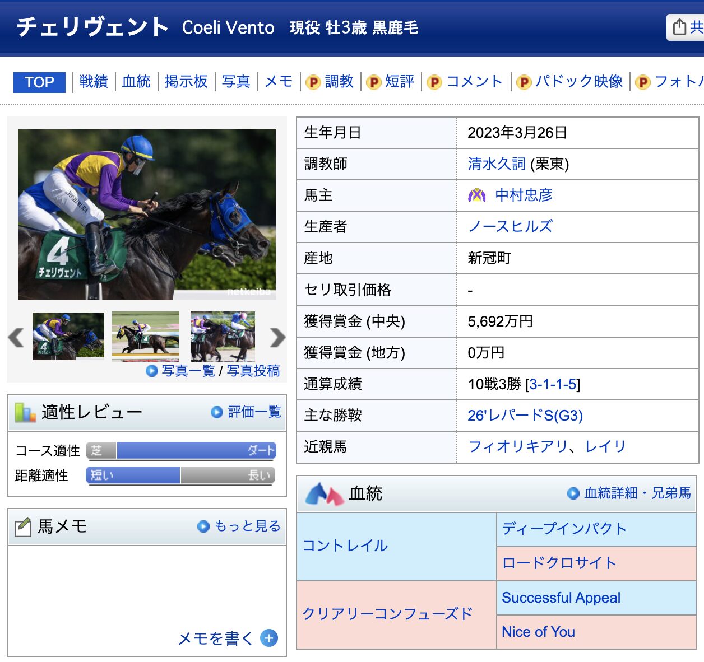Viewport: 704px width, 662px height.
Task: Click the owner silks icon beside 中村忠彦
Action: (x=477, y=195)
